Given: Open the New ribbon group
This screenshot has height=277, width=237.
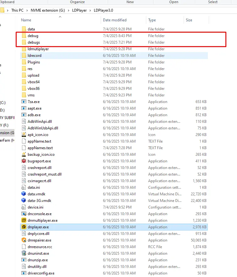Looking at the screenshot, I should tap(130, 2).
